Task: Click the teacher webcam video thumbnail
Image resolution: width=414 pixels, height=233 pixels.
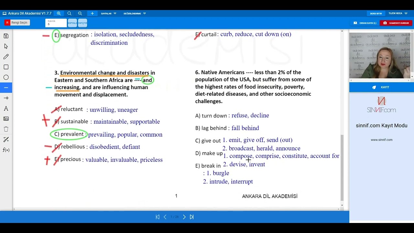Action: pyautogui.click(x=380, y=55)
